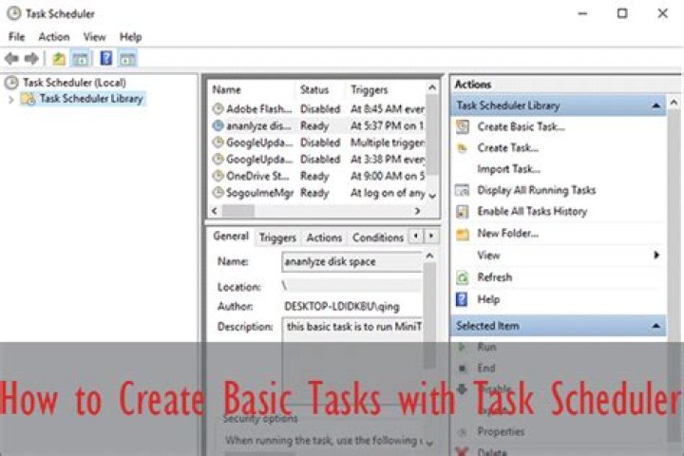Click the Up one level folder icon
This screenshot has width=684, height=456.
59,59
